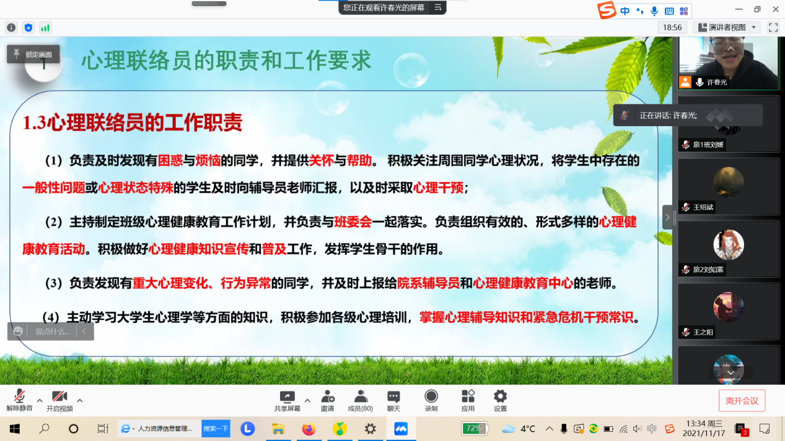The width and height of the screenshot is (785, 441).
Task: Open the Invite (邀请) icon
Action: [x=327, y=400]
